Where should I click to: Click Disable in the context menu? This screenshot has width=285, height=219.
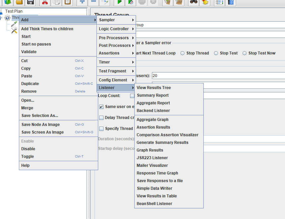pyautogui.click(x=58, y=149)
